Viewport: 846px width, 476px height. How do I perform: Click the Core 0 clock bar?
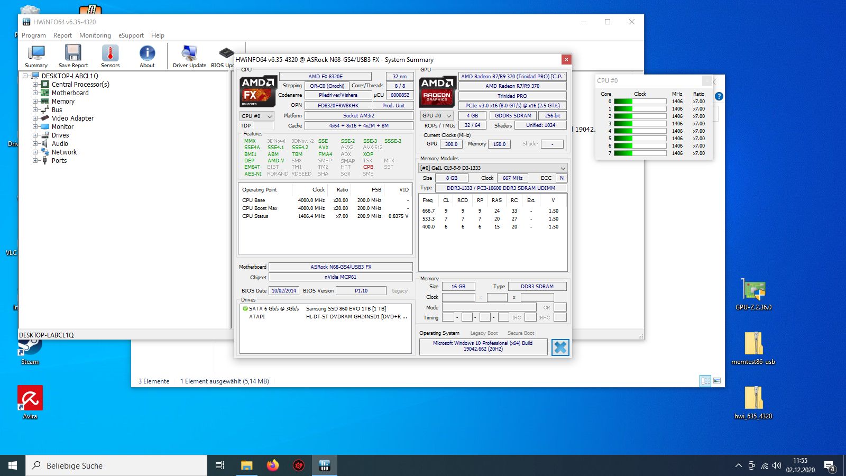(640, 102)
